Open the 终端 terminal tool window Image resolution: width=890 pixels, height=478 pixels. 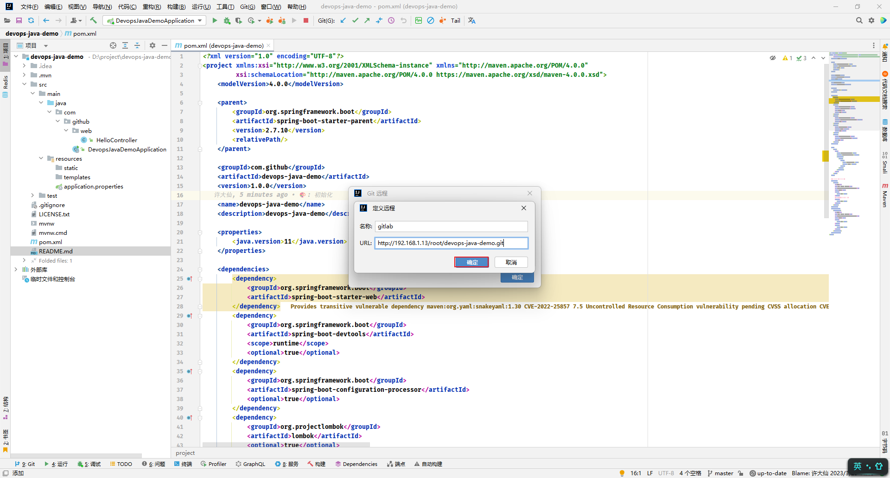[183, 464]
